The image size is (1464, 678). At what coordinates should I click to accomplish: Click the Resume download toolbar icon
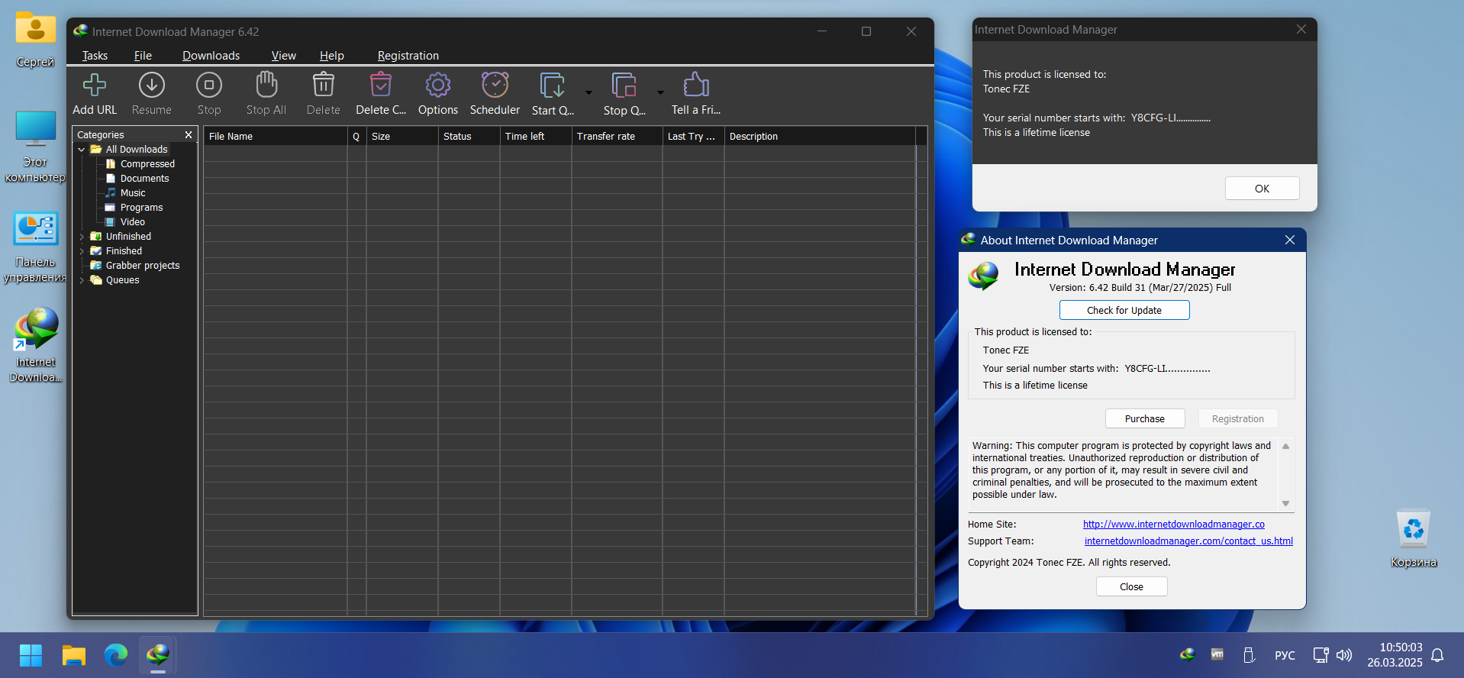tap(152, 85)
